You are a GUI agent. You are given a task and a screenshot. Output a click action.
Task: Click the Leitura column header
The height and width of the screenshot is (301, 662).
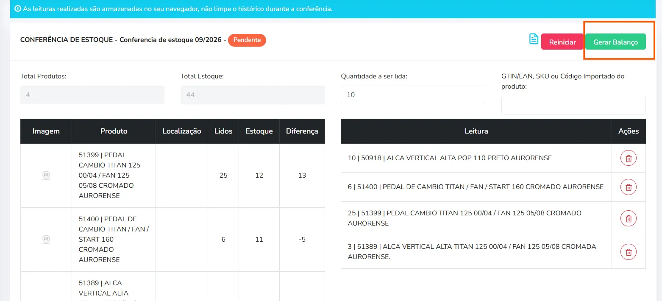point(476,131)
